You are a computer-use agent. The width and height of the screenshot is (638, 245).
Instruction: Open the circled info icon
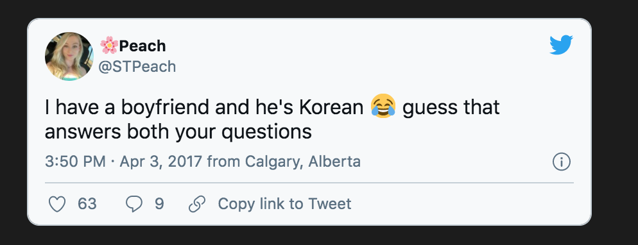click(562, 162)
